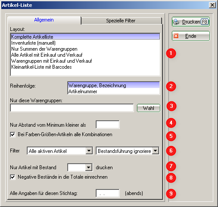Uncheck Negative Bestände in die Totale einrechnen
The width and height of the screenshot is (218, 207).
13,177
